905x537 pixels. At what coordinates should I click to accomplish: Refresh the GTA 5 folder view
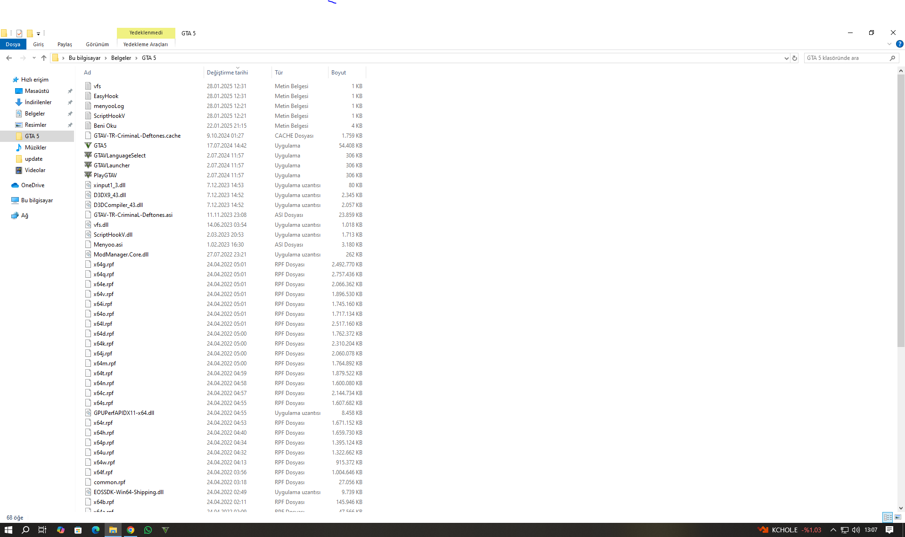[795, 58]
